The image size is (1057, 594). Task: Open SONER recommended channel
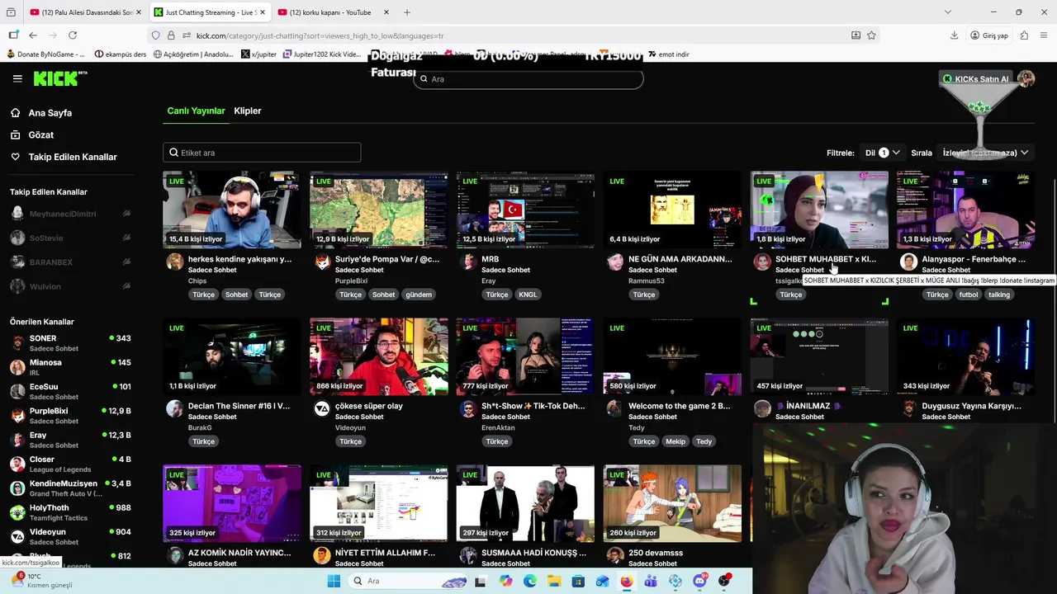(x=70, y=342)
